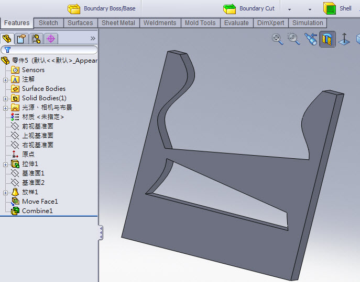Click the 零件5 part icon
Image resolution: width=360 pixels, height=282 pixels.
(x=5, y=61)
